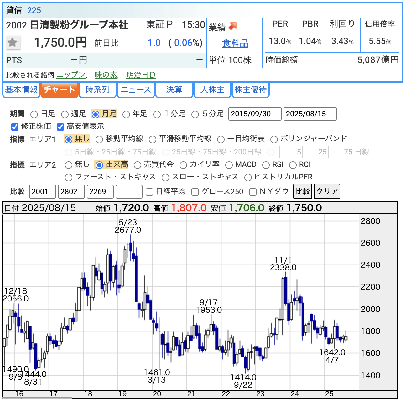Check the ＮＹダウ comparison checkbox
This screenshot has width=406, height=399.
tap(253, 192)
